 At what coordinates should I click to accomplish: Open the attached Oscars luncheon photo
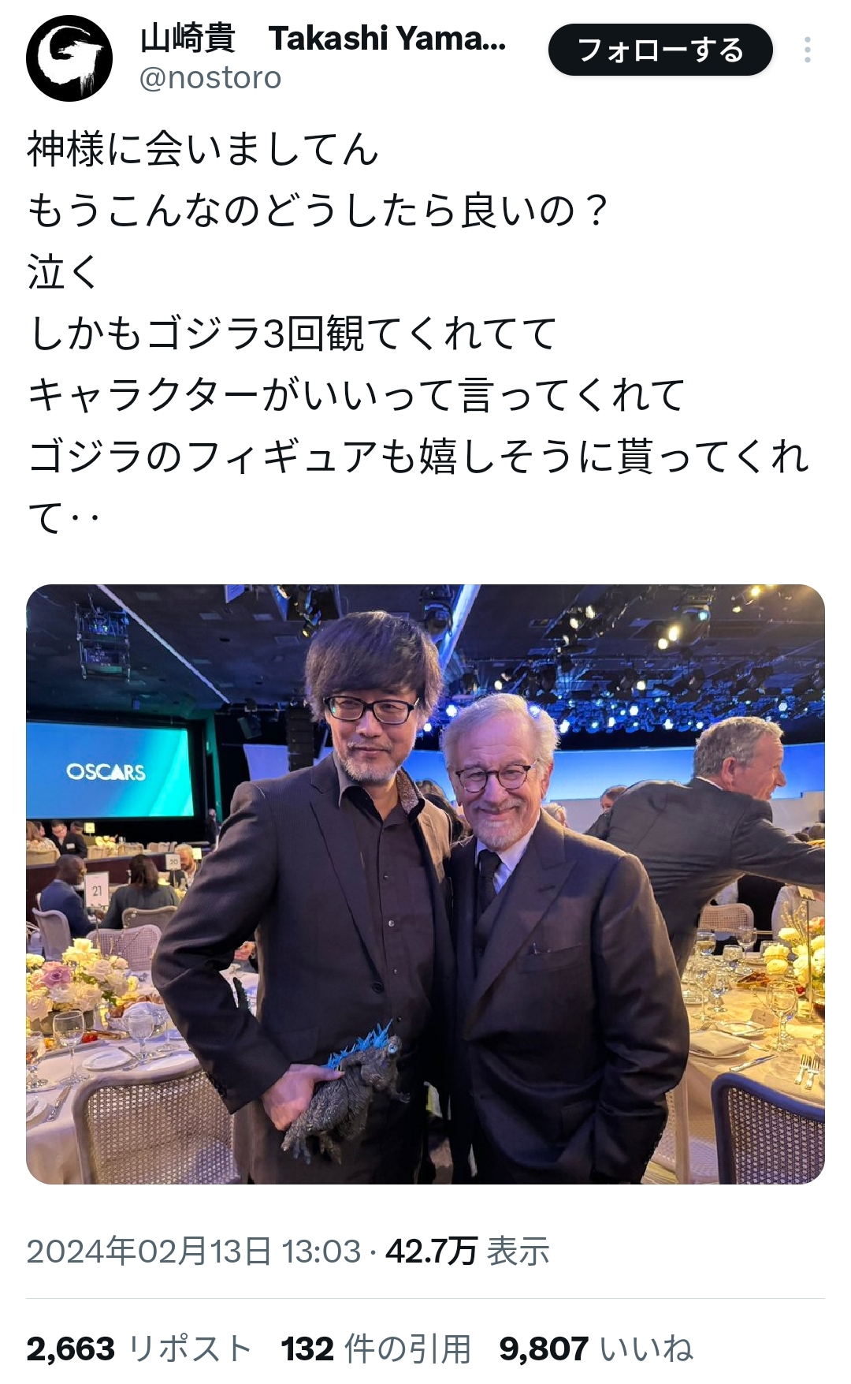[x=425, y=884]
